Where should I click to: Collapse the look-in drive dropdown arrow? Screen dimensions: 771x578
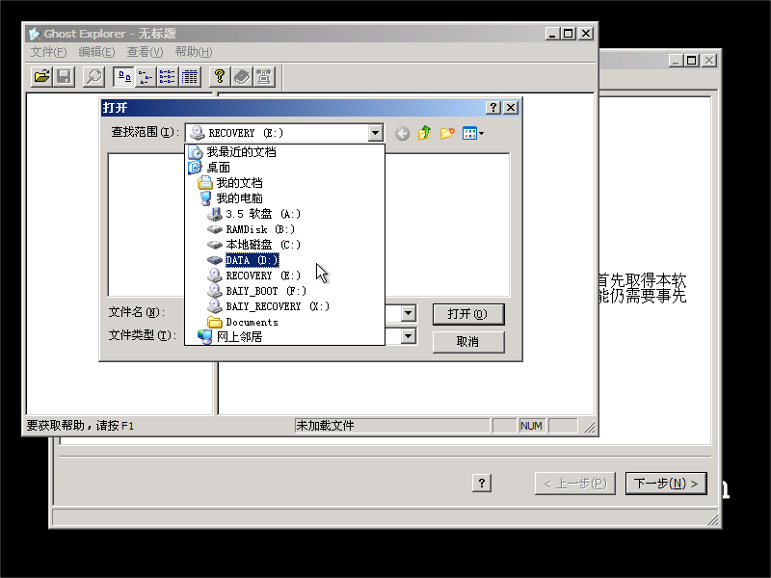click(x=375, y=133)
